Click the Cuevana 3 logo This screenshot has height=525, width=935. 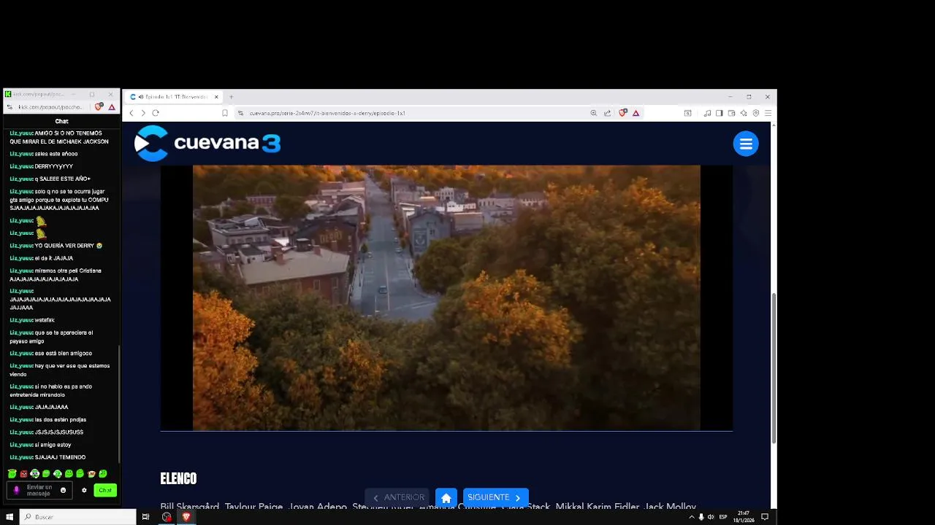pyautogui.click(x=207, y=143)
